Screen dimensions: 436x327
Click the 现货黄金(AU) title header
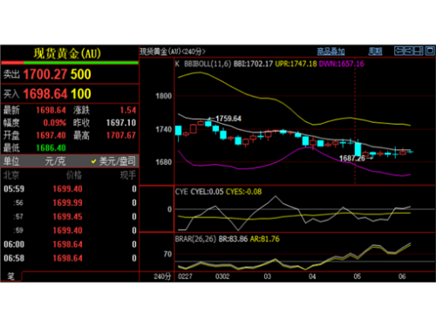point(67,53)
